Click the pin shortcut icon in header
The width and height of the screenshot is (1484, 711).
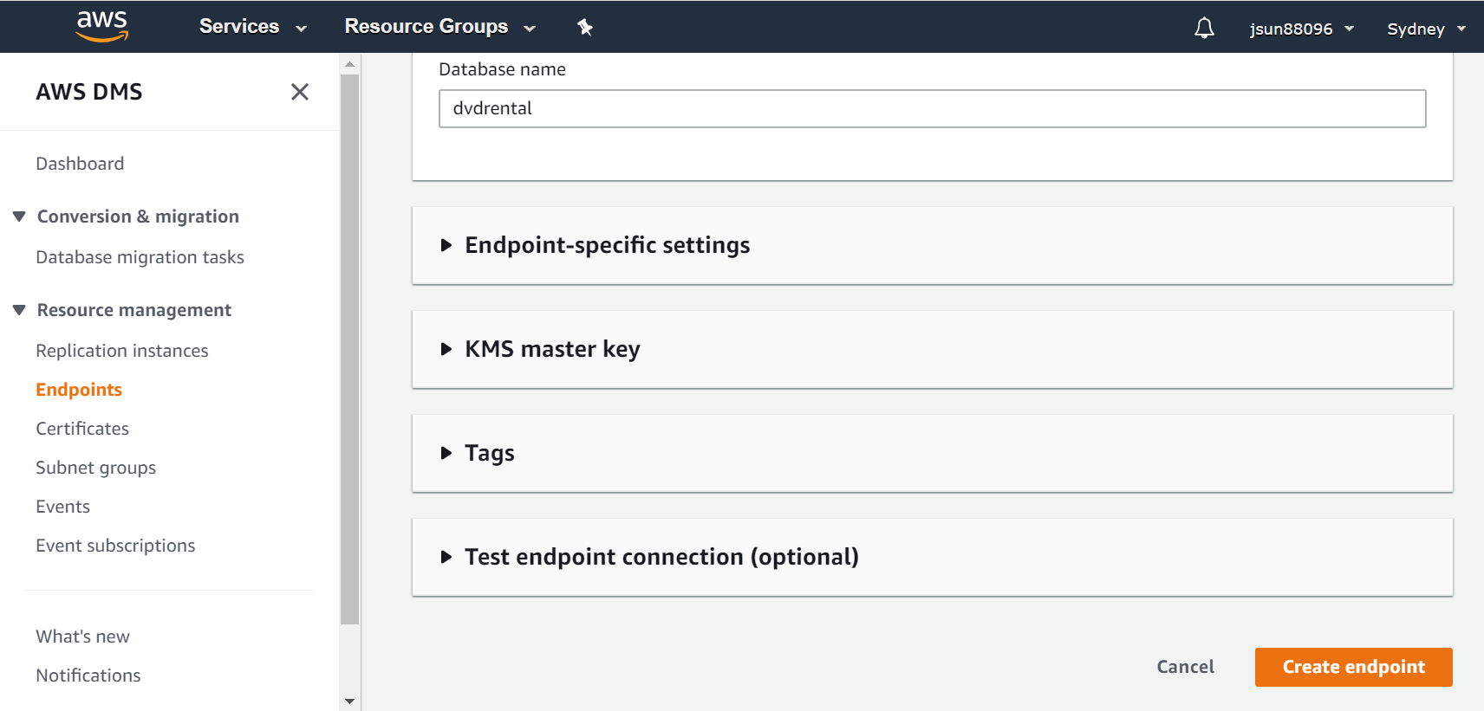click(585, 27)
